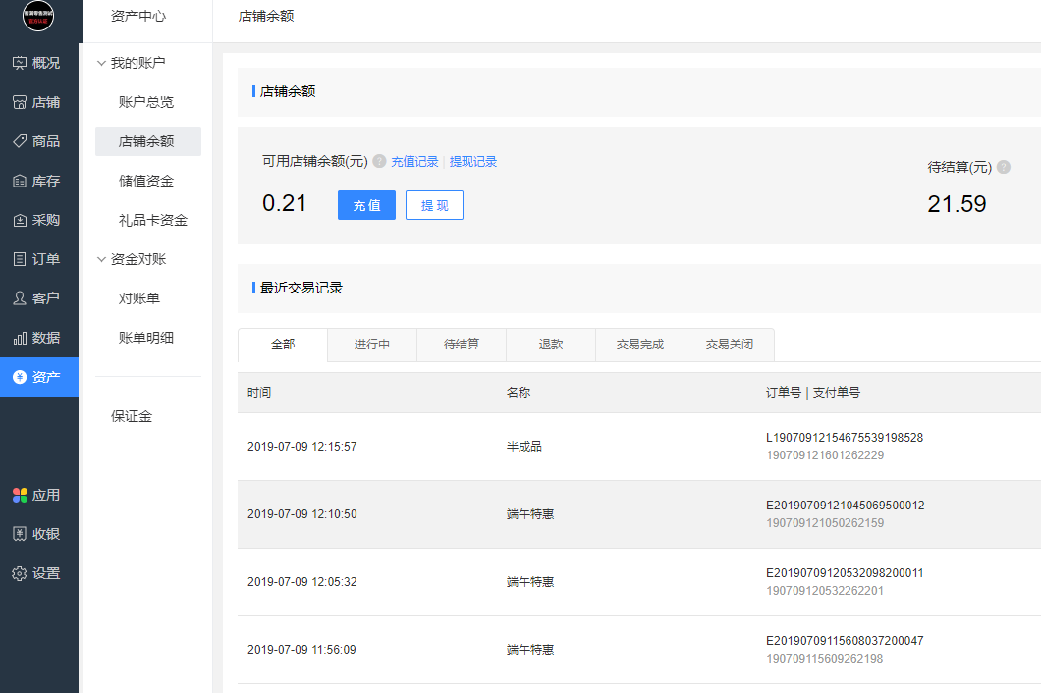Screen dimensions: 1041x693
Task: Open 采购 purchasing icon in sidebar
Action: pyautogui.click(x=20, y=220)
